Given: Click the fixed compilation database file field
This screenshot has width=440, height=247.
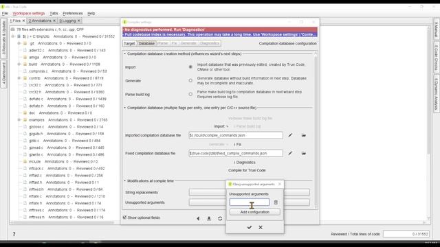Looking at the screenshot, I should click(x=236, y=153).
